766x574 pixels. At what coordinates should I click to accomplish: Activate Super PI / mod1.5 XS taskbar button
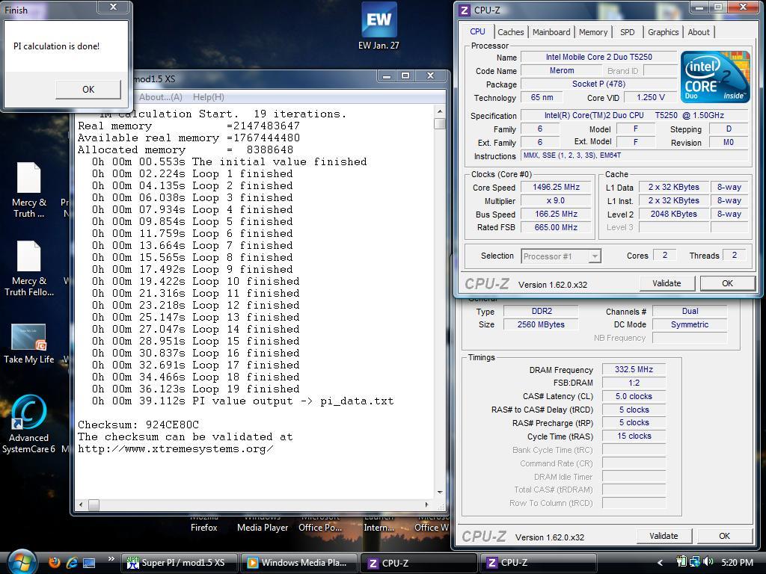179,563
